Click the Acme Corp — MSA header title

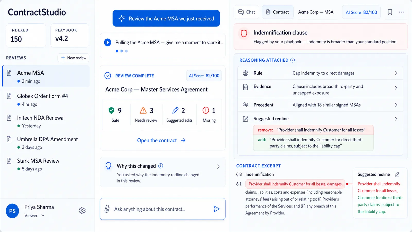[x=316, y=12]
